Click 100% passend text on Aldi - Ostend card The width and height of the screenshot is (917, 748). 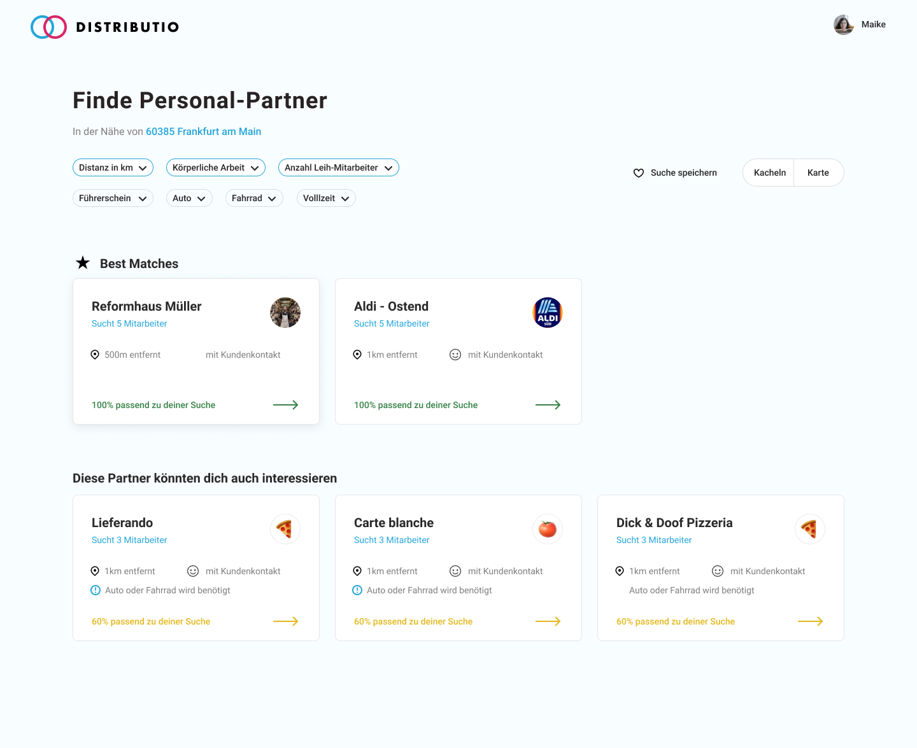point(416,405)
